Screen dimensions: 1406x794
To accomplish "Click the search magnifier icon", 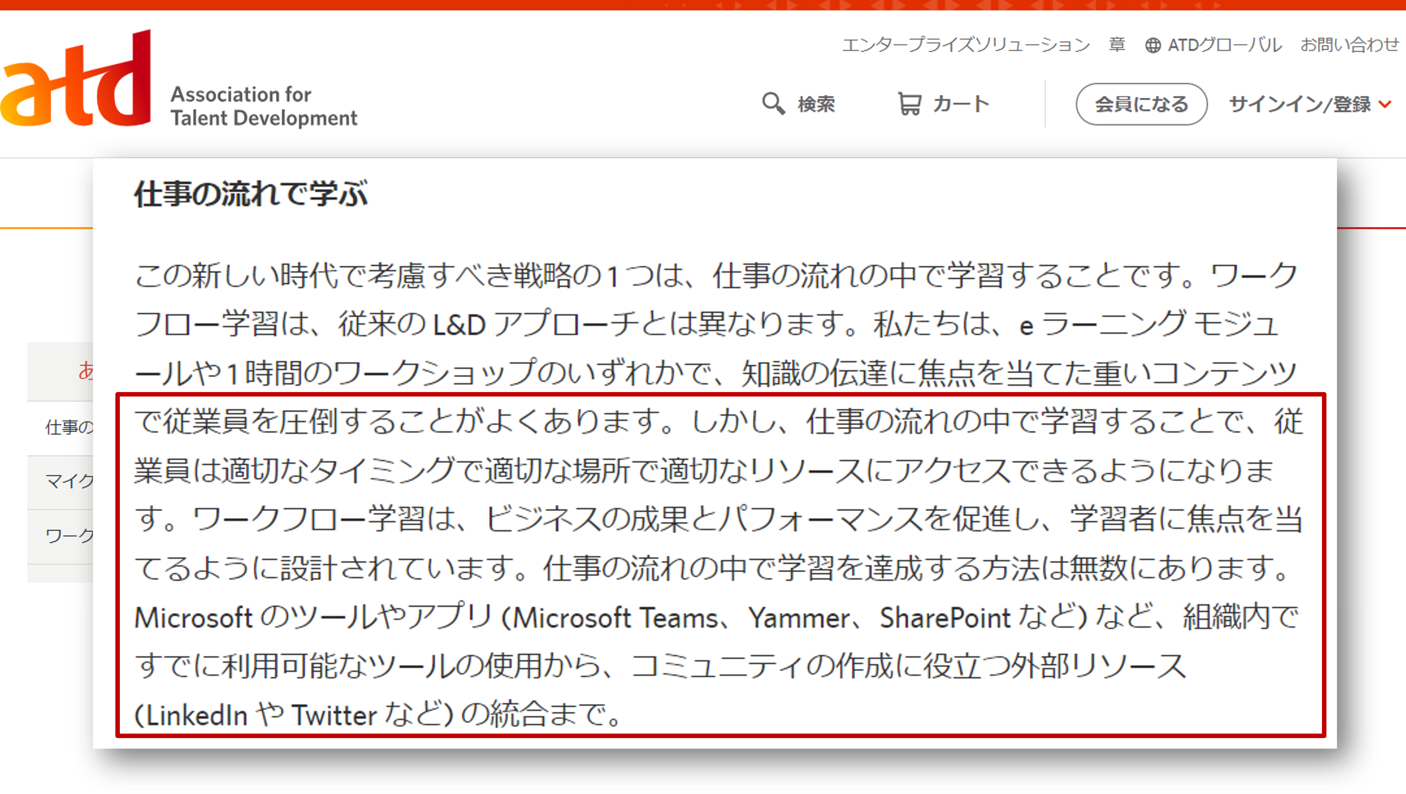I will tap(773, 104).
